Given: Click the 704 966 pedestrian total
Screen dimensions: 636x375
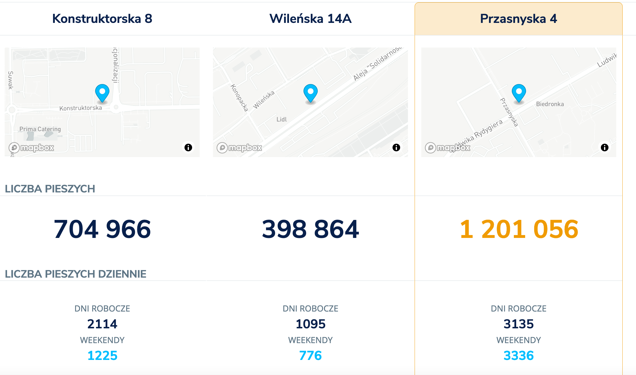Looking at the screenshot, I should coord(102,229).
